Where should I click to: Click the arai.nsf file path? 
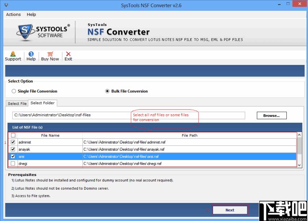pyautogui.click(x=189, y=156)
